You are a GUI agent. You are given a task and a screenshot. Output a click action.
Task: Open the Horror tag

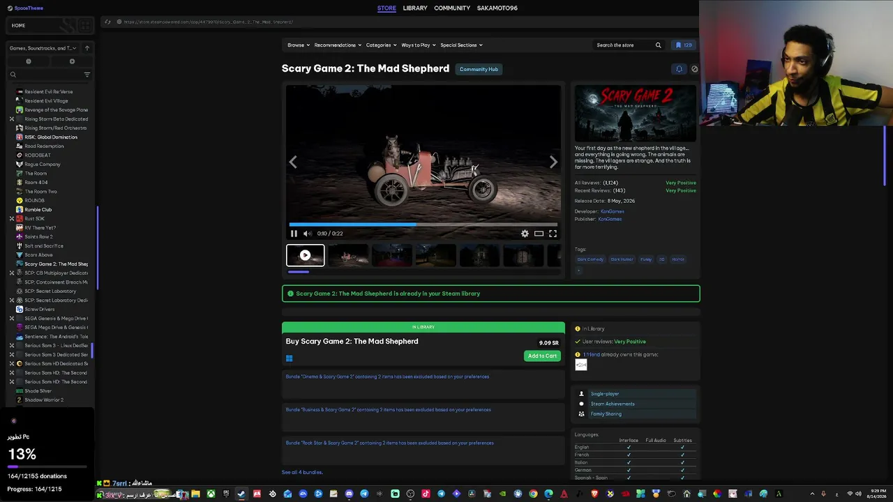pyautogui.click(x=678, y=259)
